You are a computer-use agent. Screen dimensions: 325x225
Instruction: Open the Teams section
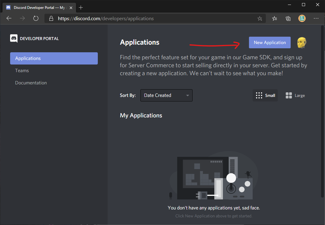(x=22, y=70)
